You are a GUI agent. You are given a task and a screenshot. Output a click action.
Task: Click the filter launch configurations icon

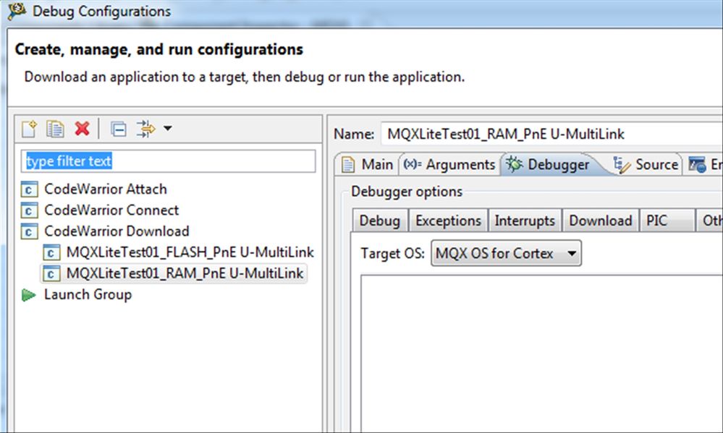pos(145,129)
